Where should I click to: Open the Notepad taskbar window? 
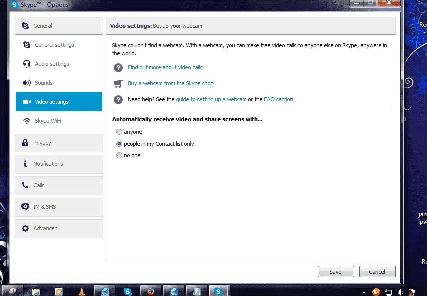click(x=197, y=292)
